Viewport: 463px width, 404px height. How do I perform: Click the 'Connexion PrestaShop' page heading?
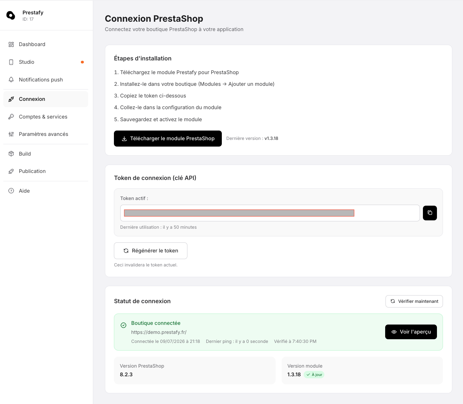[154, 19]
